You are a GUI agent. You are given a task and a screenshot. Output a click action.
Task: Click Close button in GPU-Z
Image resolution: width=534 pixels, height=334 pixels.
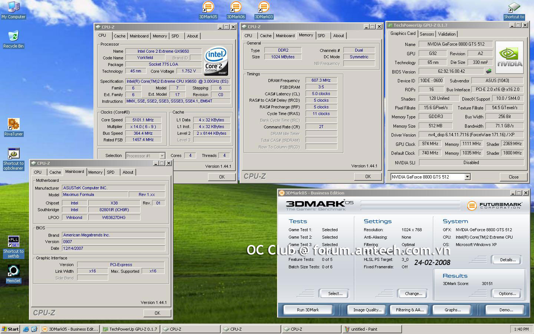[x=514, y=177]
